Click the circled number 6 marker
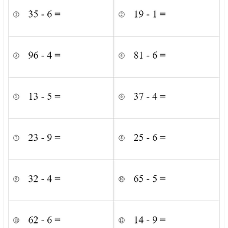Screen dimensions: 228x228 click(x=121, y=97)
